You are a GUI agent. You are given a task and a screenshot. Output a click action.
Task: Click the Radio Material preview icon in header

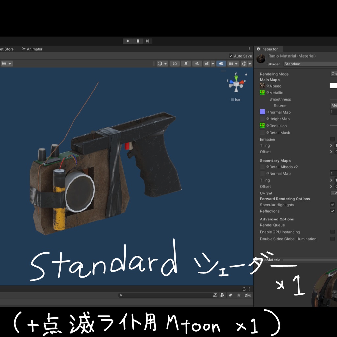(261, 59)
